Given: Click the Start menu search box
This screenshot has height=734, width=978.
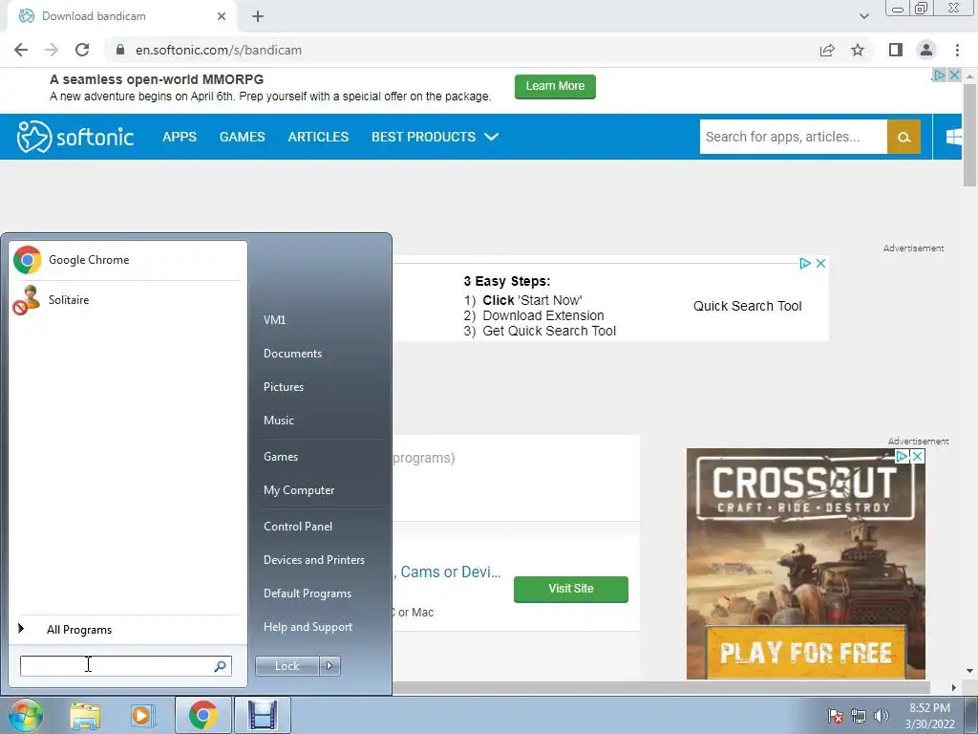Looking at the screenshot, I should tap(125, 666).
